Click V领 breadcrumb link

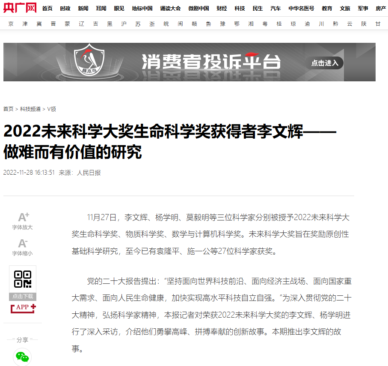coord(51,109)
